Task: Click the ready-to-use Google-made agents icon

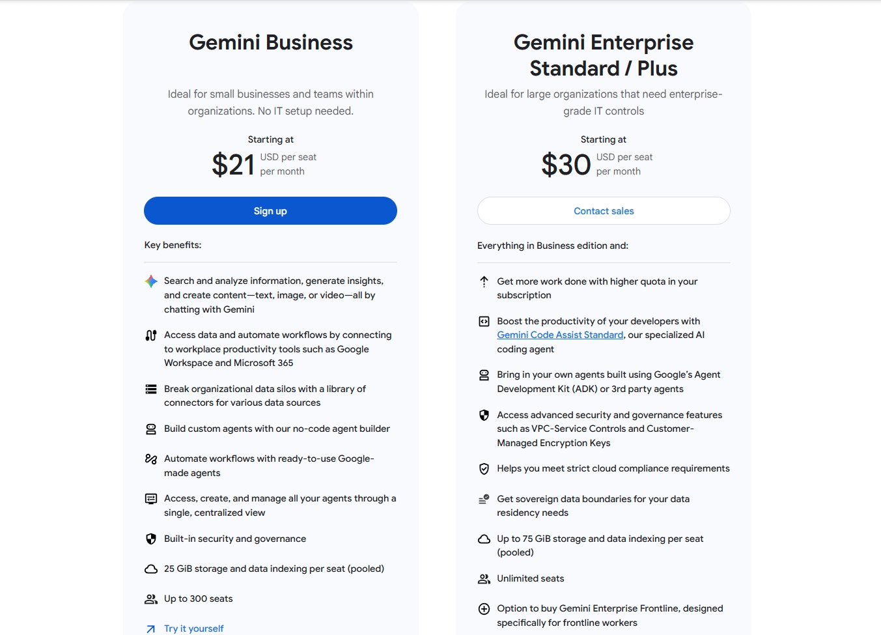Action: (151, 459)
